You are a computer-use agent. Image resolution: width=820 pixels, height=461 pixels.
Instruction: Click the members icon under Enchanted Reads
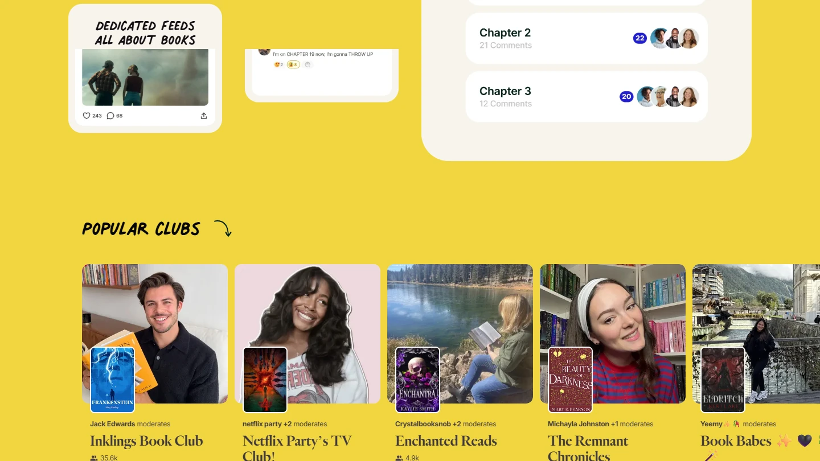(399, 458)
